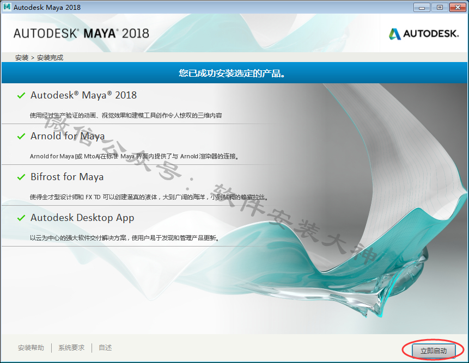The height and width of the screenshot is (363, 469).
Task: Click the 安装 breadcrumb item
Action: point(22,58)
